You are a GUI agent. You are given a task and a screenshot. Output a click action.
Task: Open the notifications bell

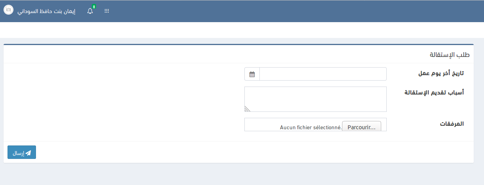point(90,11)
